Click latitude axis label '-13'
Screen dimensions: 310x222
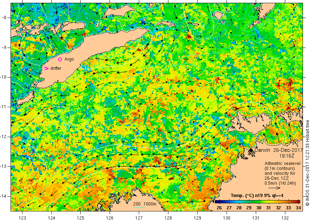click(3, 166)
